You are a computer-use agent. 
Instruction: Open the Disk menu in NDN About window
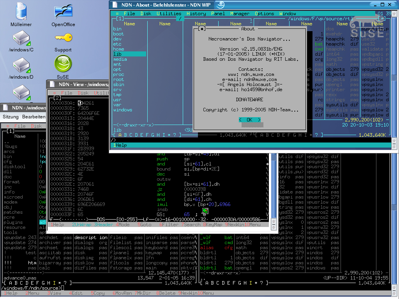[x=146, y=14]
